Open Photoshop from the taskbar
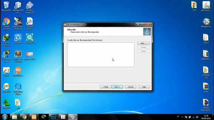 point(53,117)
